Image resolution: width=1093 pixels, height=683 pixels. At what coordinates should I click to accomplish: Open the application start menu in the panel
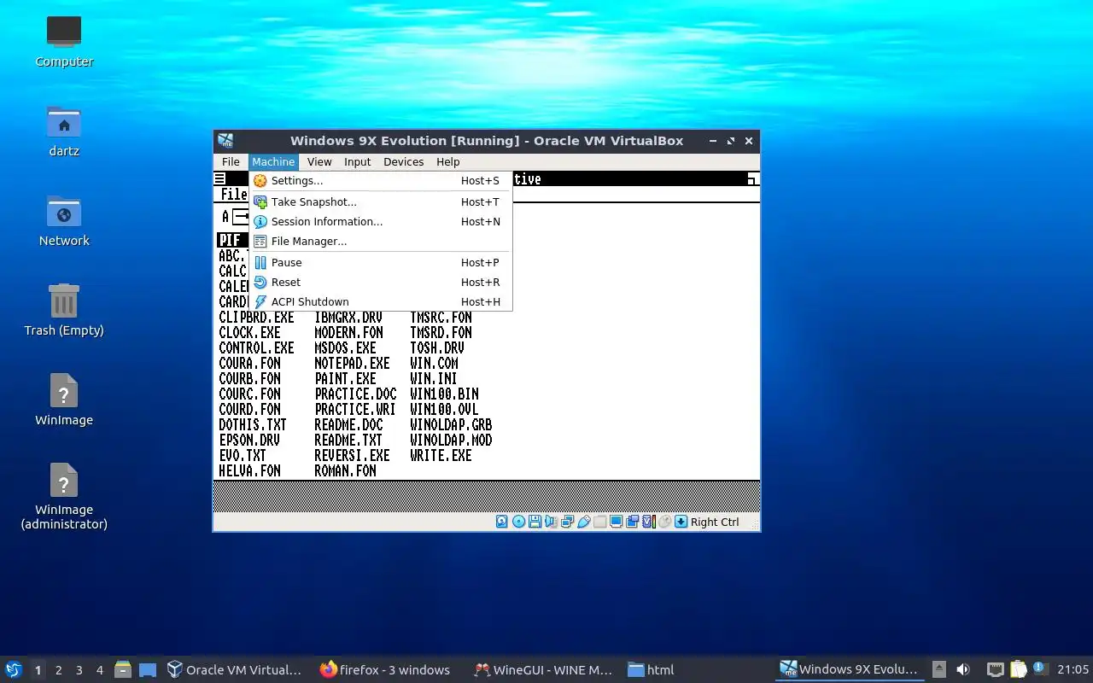[14, 669]
